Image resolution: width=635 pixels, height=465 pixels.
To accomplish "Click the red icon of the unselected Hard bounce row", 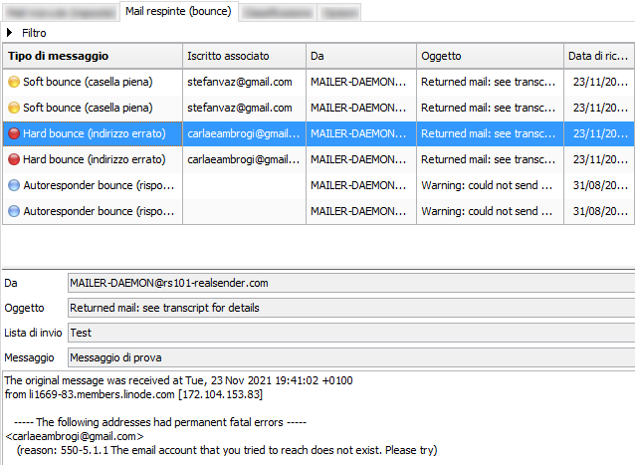I will point(14,159).
